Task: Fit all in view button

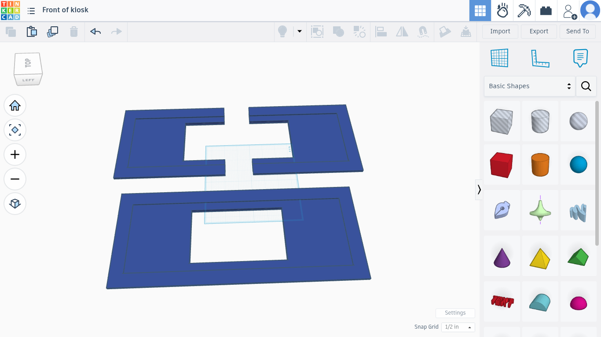Action: pyautogui.click(x=15, y=130)
